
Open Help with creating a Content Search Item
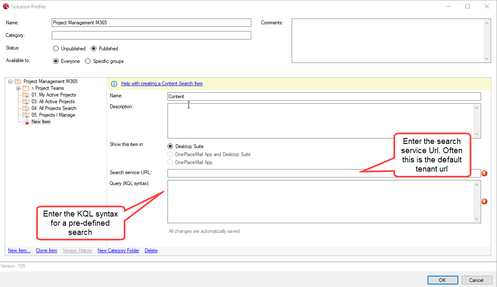tap(162, 84)
